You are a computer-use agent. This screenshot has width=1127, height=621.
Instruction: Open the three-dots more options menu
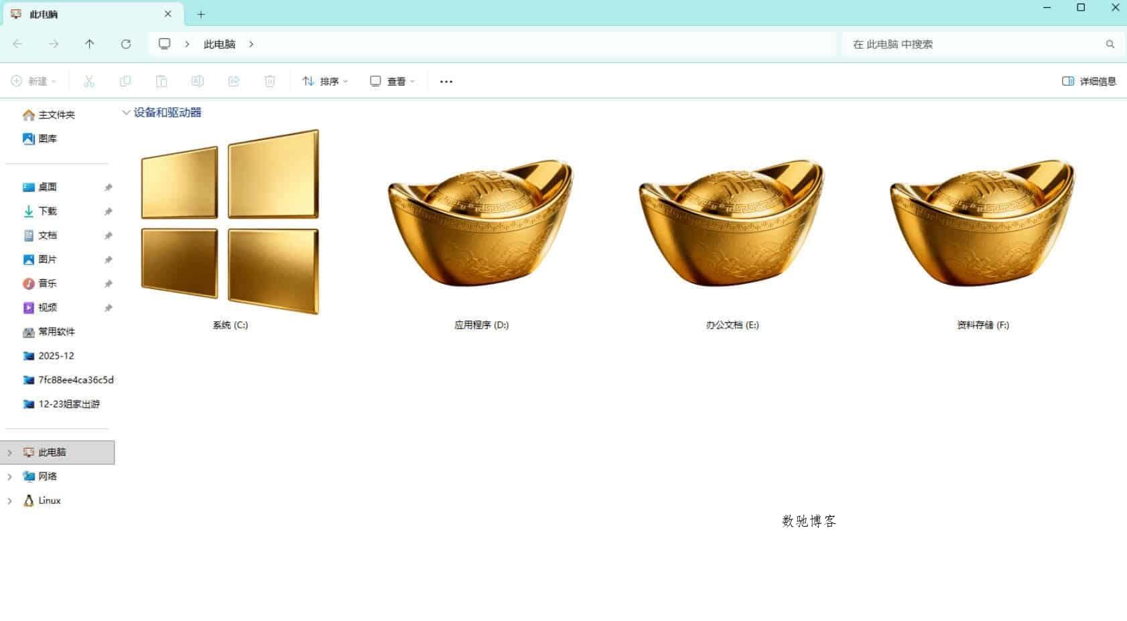[x=446, y=82]
